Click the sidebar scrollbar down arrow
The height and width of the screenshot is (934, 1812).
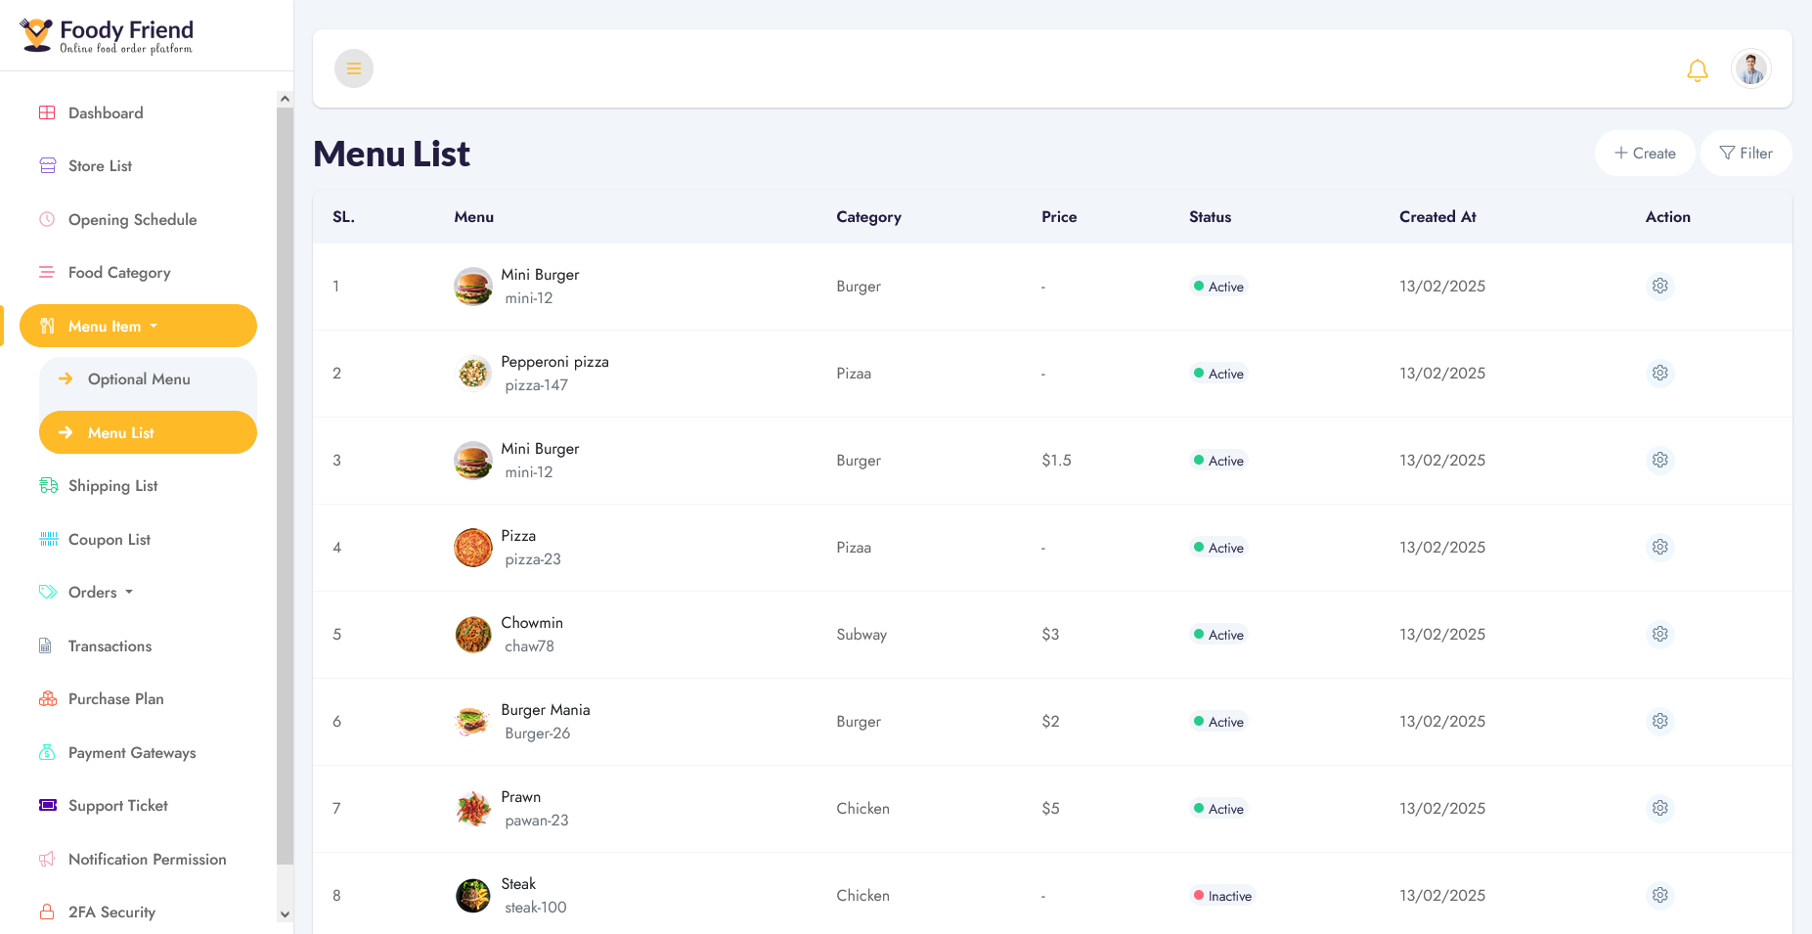(x=285, y=914)
